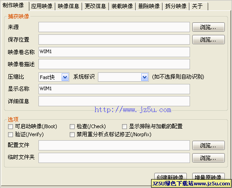Click into the 来源 input field

click(x=114, y=27)
